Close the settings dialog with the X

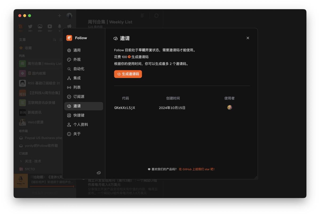coord(248,38)
